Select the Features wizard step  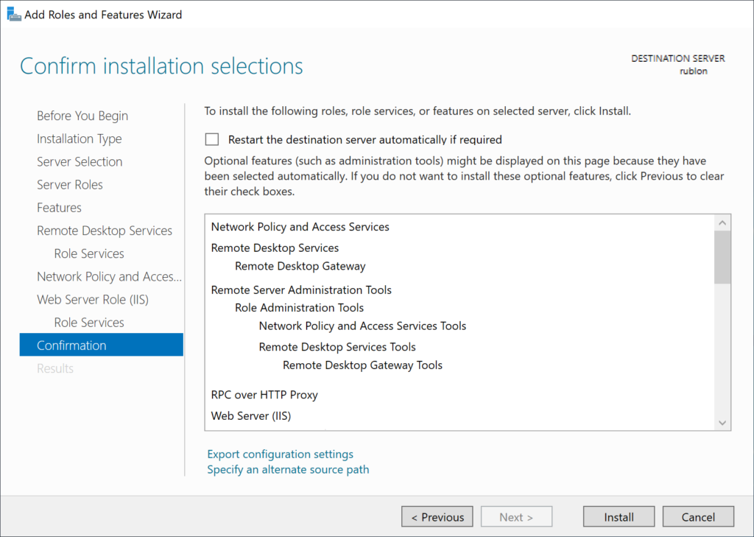click(x=59, y=208)
